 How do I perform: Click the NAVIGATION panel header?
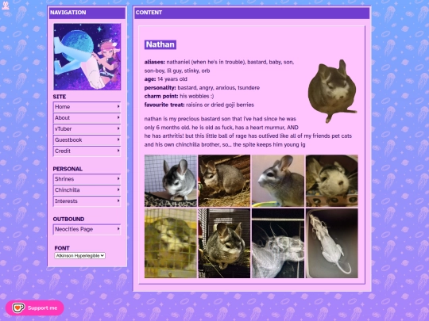tap(87, 13)
